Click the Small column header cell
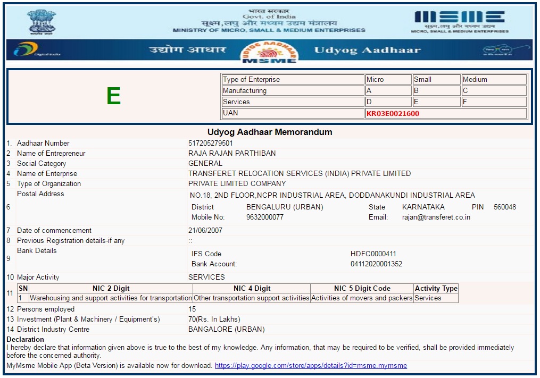540x378 pixels. (437, 80)
